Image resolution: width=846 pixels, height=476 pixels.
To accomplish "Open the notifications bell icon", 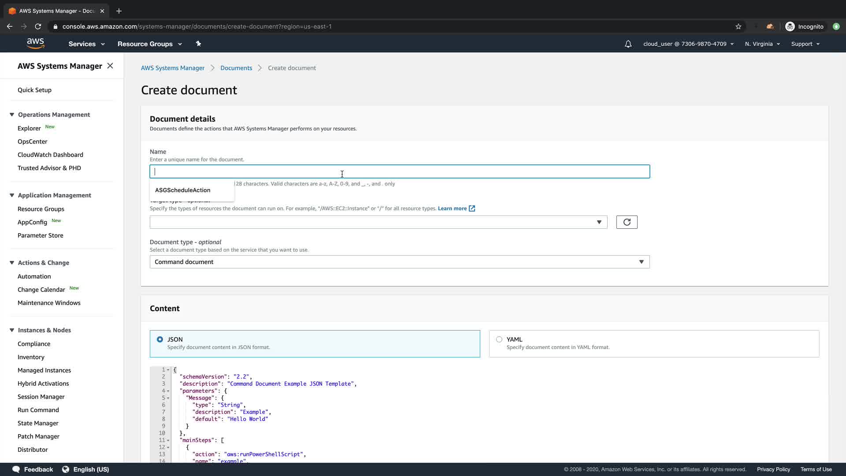I will pos(628,44).
